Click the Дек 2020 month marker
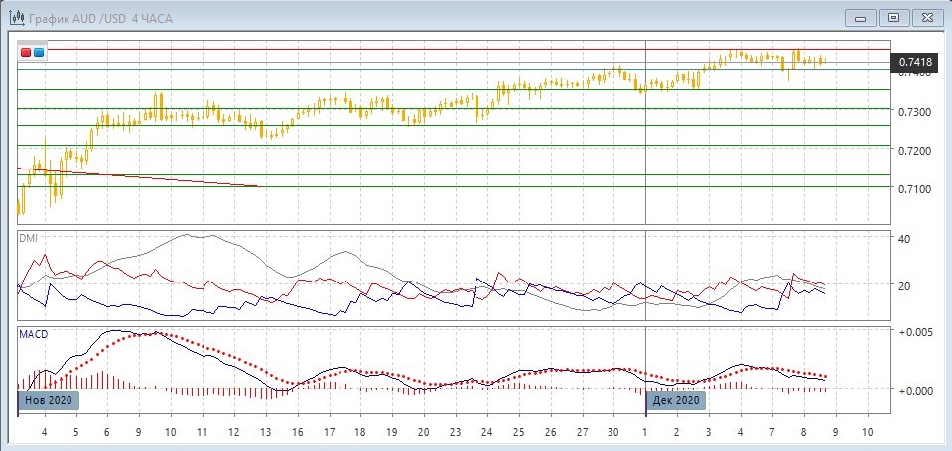The height and width of the screenshot is (451, 952). [677, 400]
